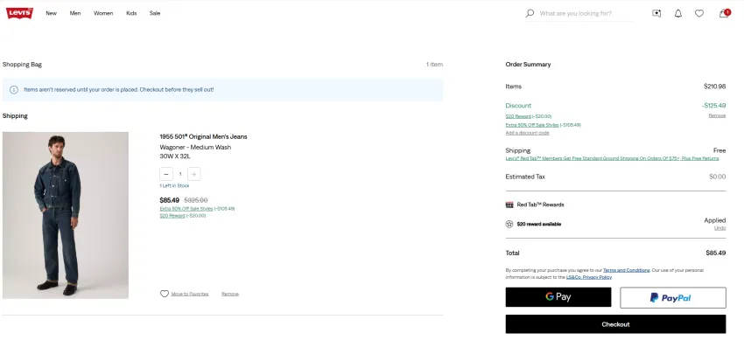
Task: Click the search input field
Action: click(x=586, y=13)
